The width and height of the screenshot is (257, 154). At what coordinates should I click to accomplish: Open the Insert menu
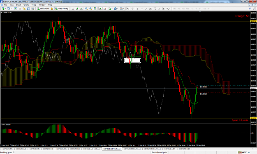(x=19, y=5)
